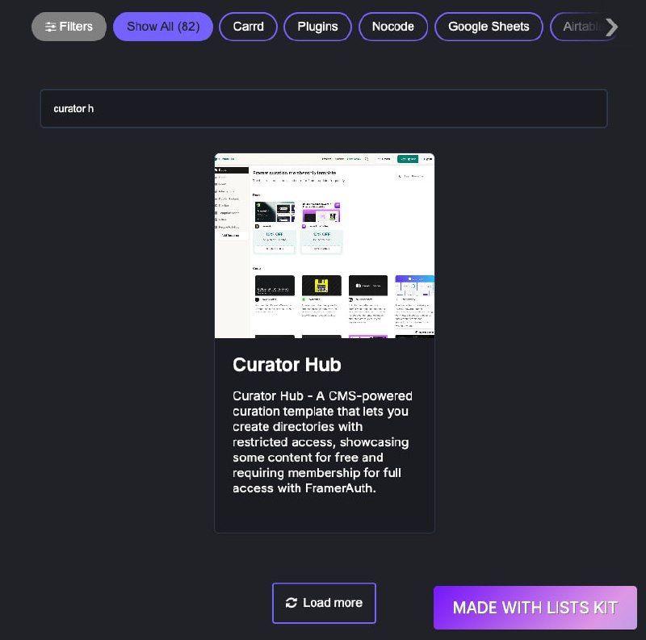Open the Filters panel button
Viewport: 646px width, 640px height.
[x=69, y=27]
